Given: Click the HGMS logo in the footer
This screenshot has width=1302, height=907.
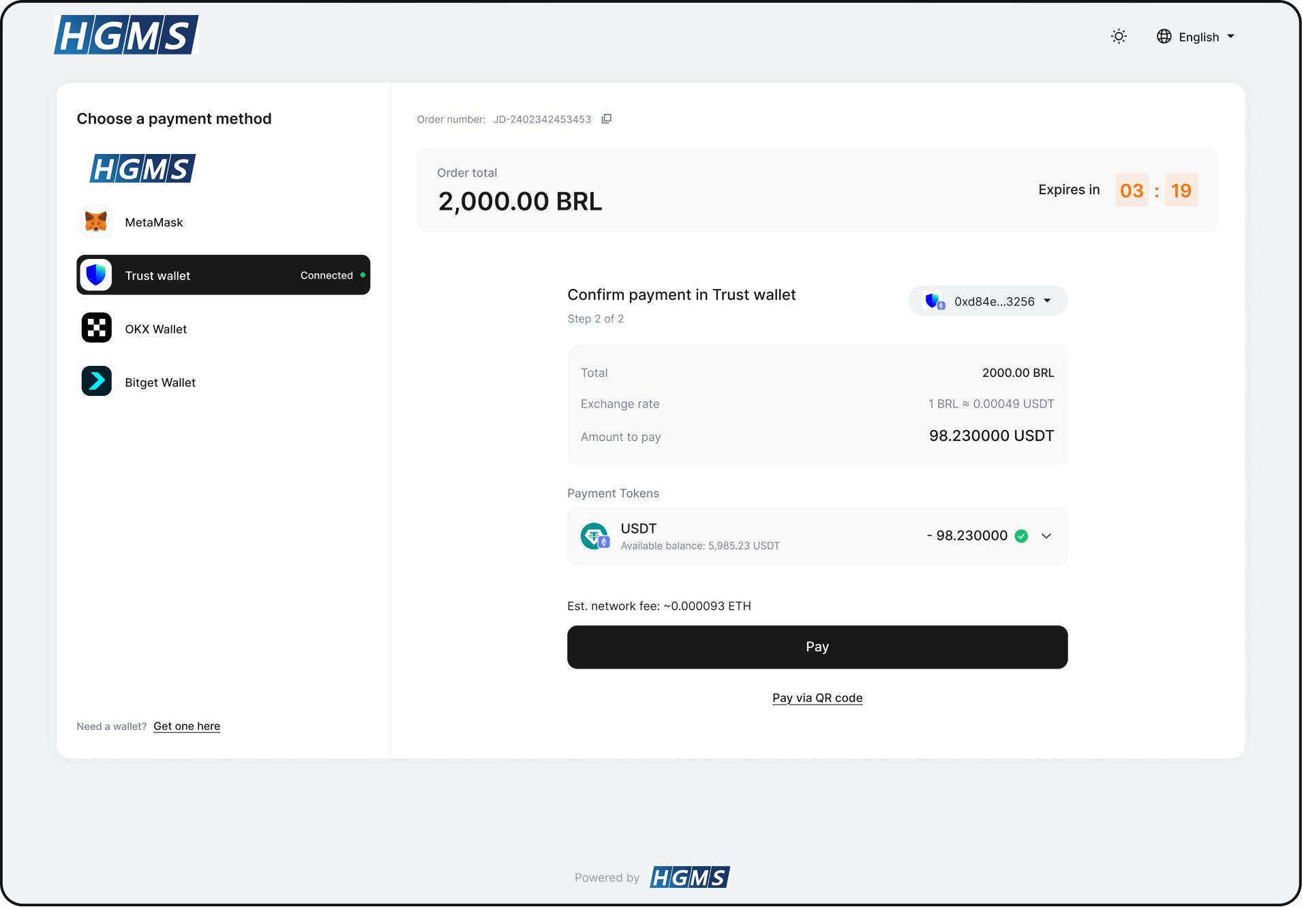Looking at the screenshot, I should point(690,877).
